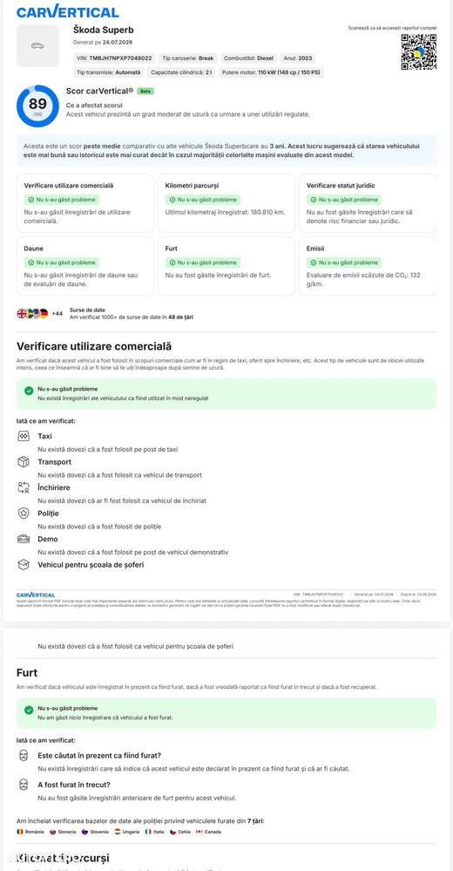Click the Închiriere rental icon
The width and height of the screenshot is (453, 871).
click(x=24, y=487)
